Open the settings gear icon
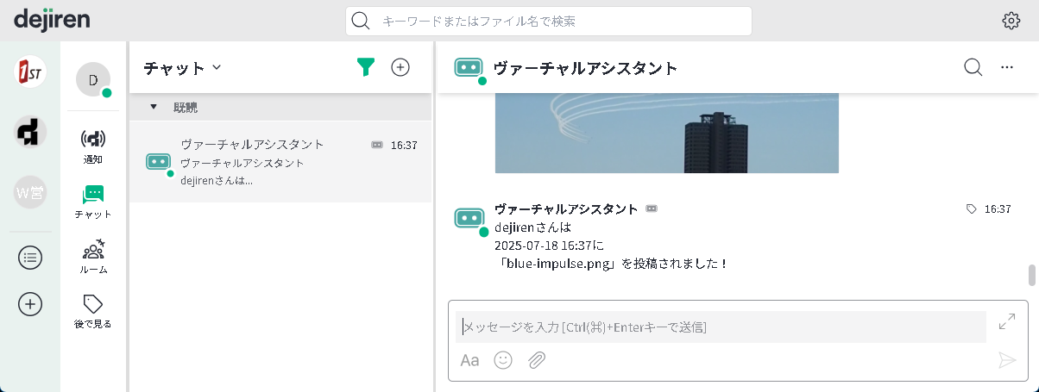 [1011, 21]
